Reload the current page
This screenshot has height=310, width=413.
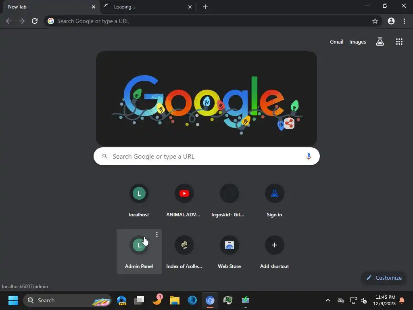pos(35,21)
